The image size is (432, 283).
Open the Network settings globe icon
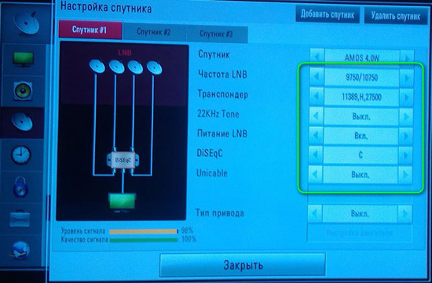20,251
